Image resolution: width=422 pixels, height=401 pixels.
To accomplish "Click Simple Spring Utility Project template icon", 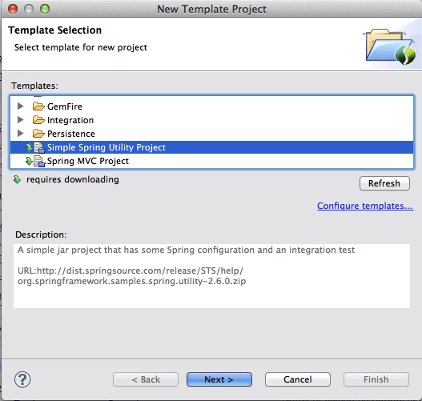I will [x=39, y=147].
